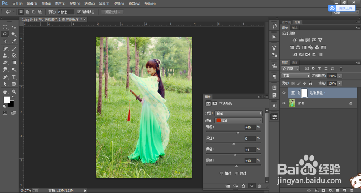Enable Quick Mask mode
The height and width of the screenshot is (193, 361).
(5, 113)
